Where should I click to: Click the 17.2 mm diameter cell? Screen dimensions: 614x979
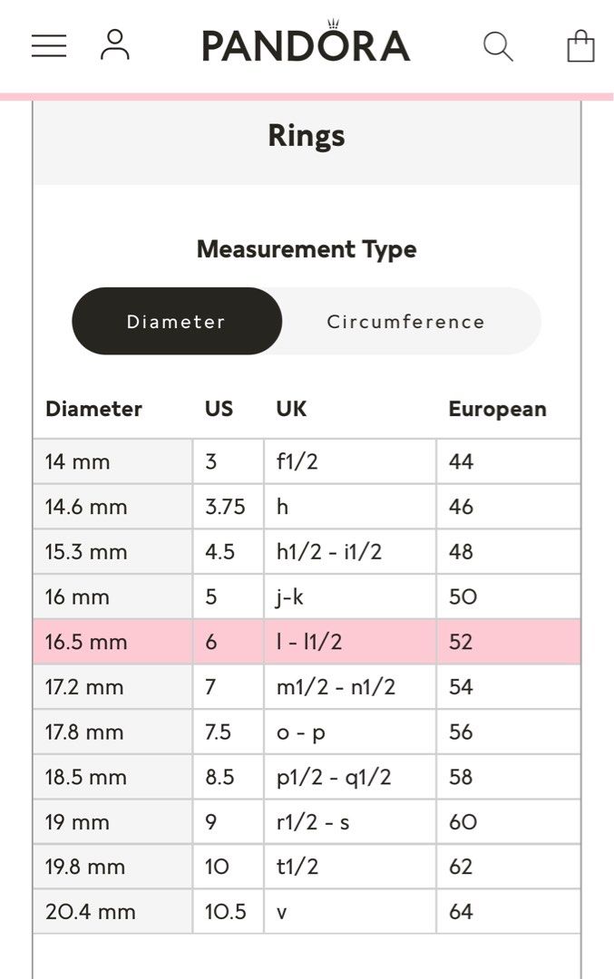click(84, 687)
